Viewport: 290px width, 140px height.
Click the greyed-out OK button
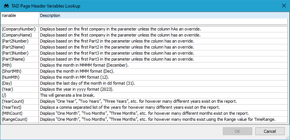click(x=238, y=131)
